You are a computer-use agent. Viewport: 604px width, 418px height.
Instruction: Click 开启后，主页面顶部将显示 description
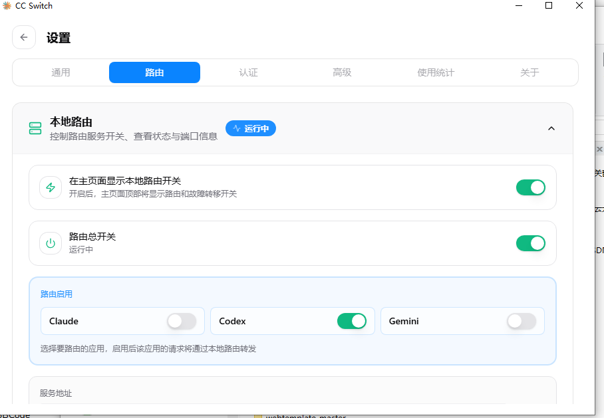point(153,193)
